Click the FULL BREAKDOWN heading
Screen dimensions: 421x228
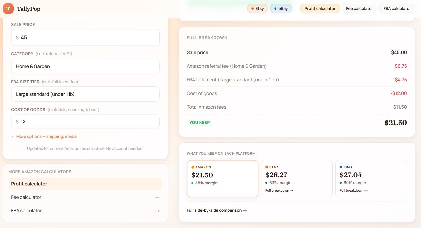pos(207,38)
